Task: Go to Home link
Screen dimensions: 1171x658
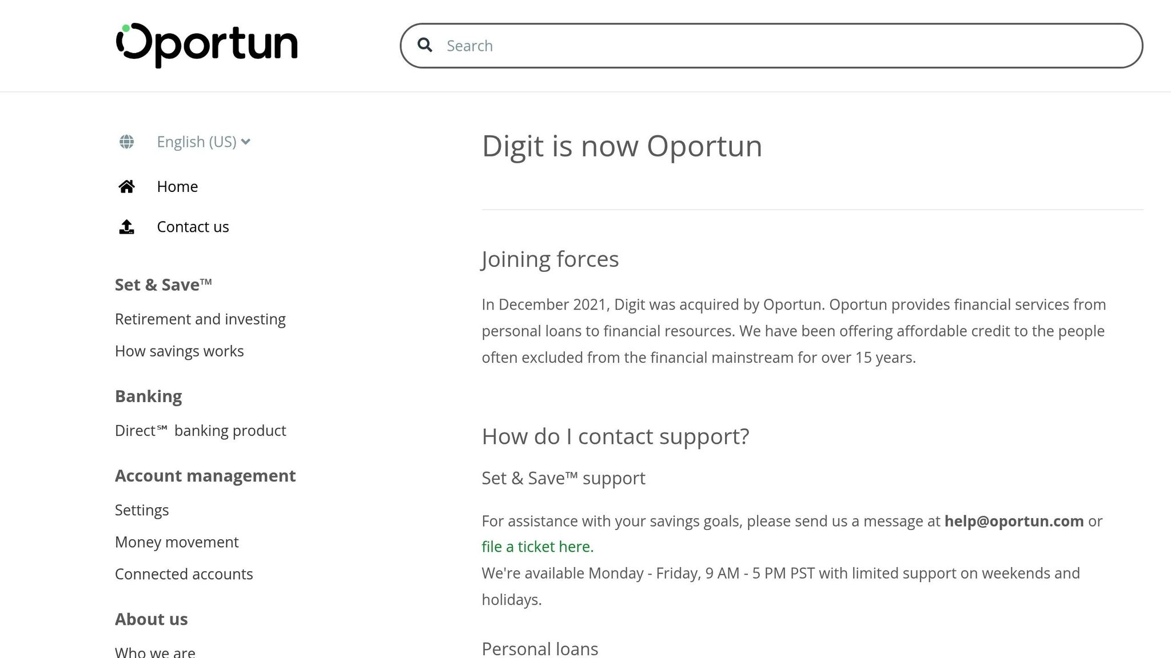Action: point(177,187)
